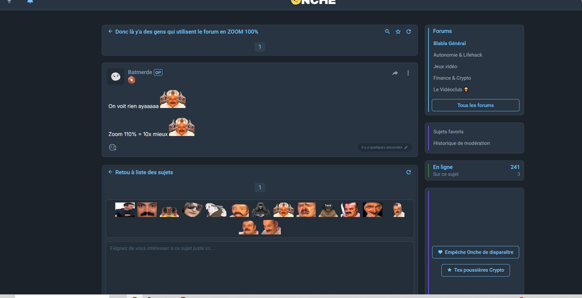Screen dimensions: 582x298
Task: Click the sticker after Zoom 110% = 10x mieux
Action: (x=181, y=127)
